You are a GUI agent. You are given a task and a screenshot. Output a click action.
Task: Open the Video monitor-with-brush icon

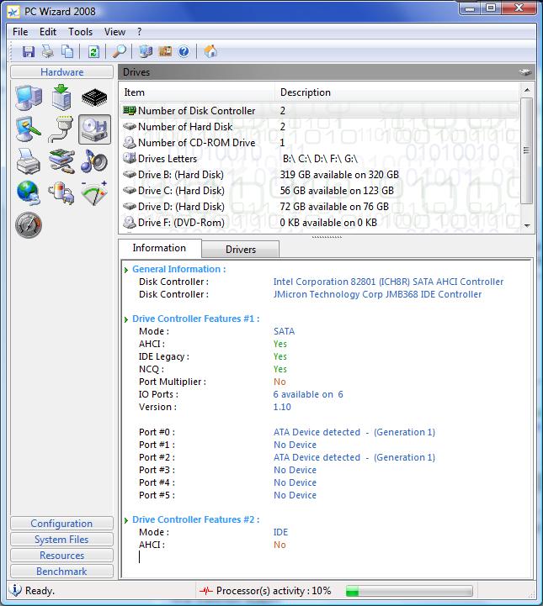[29, 129]
